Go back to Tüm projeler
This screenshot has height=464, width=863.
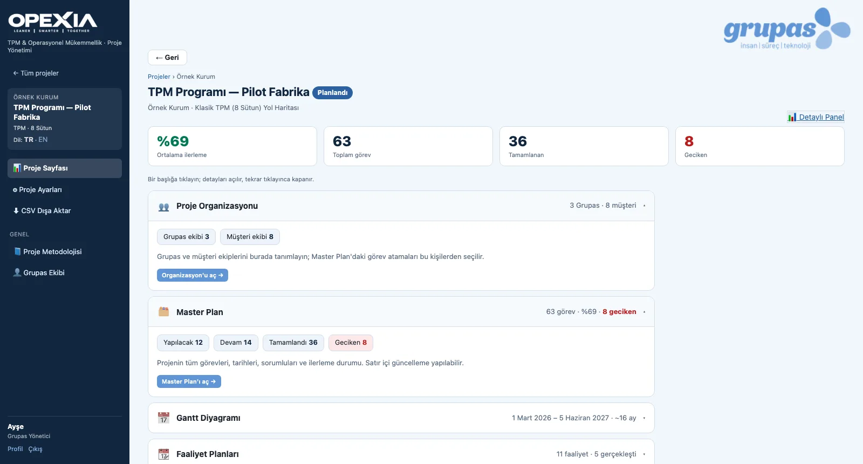click(36, 73)
